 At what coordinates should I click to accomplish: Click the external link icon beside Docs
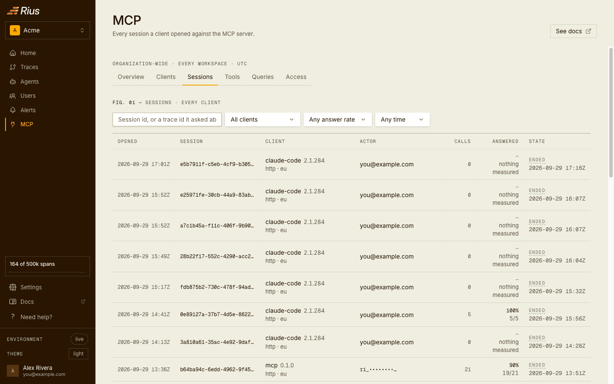click(83, 302)
